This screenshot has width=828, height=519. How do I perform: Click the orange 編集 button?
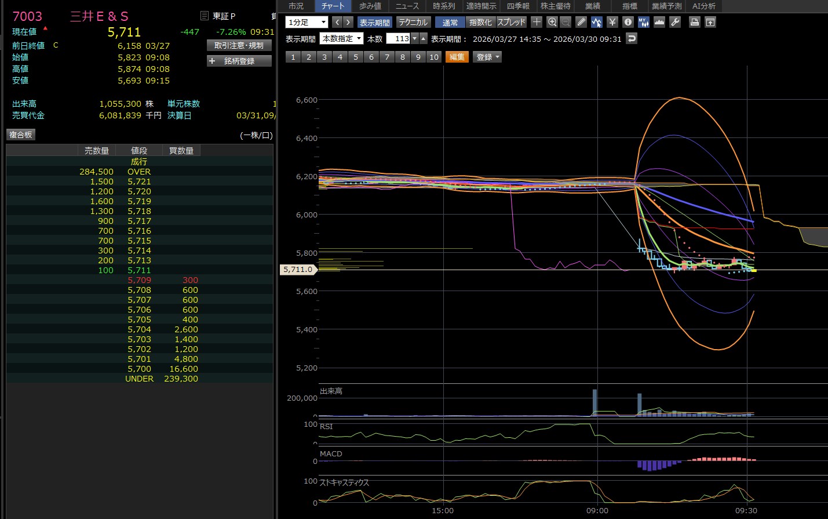457,57
